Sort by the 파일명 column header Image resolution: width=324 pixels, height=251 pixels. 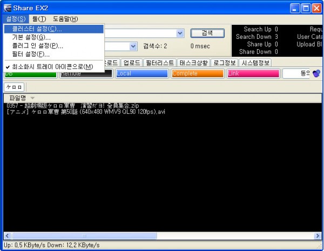point(18,98)
